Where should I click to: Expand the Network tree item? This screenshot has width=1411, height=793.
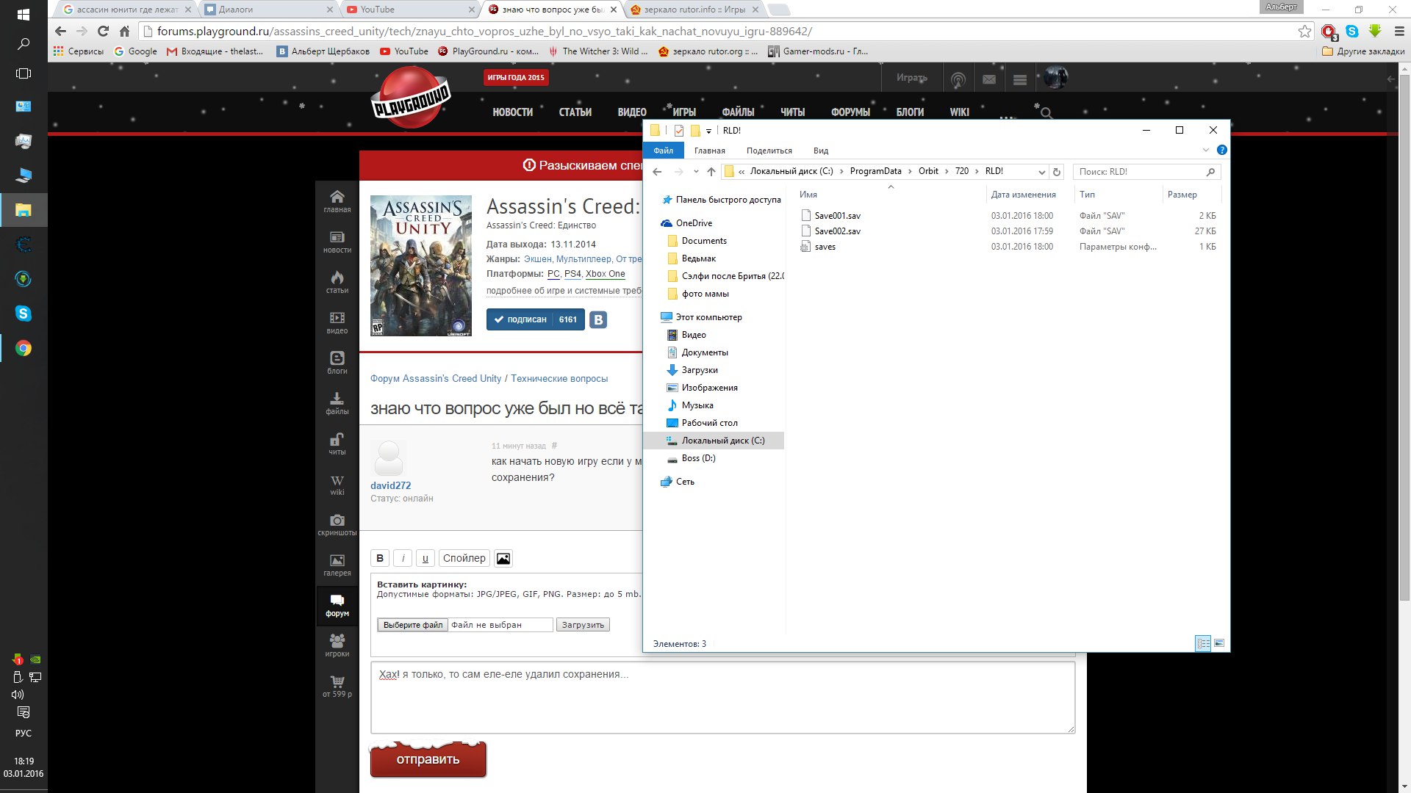pos(658,481)
